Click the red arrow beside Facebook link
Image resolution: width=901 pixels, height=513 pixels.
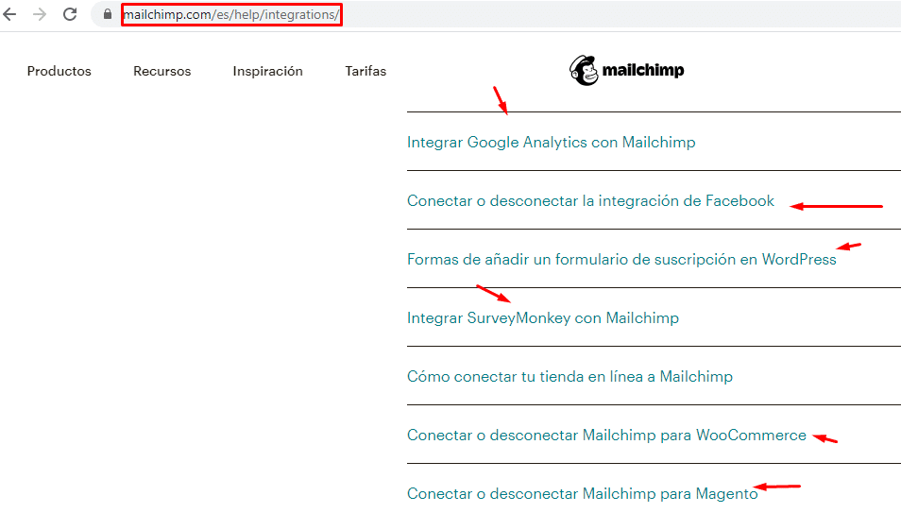836,206
